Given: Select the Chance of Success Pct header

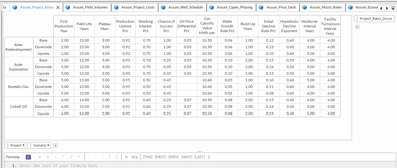Looking at the screenshot, I should click(x=166, y=26).
